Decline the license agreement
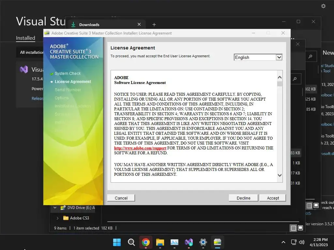This screenshot has width=334, height=250. (243, 198)
